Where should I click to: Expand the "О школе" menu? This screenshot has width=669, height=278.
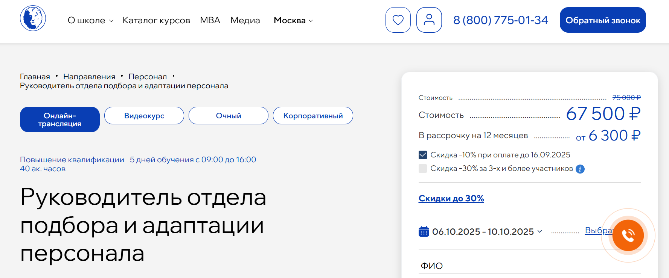[90, 20]
